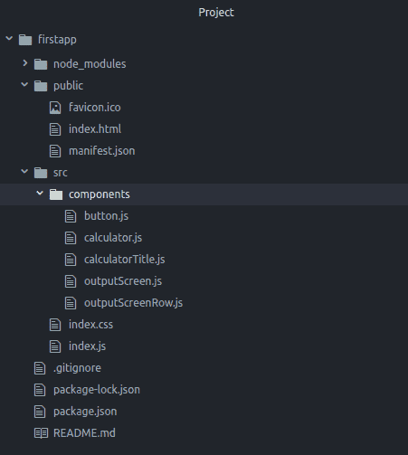Collapse the components folder chevron
Screen dimensions: 408x455
40,194
